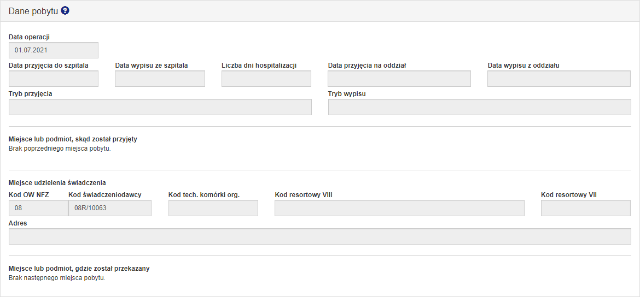Image resolution: width=640 pixels, height=297 pixels.
Task: Open the Tryb wypisu field
Action: tap(479, 107)
